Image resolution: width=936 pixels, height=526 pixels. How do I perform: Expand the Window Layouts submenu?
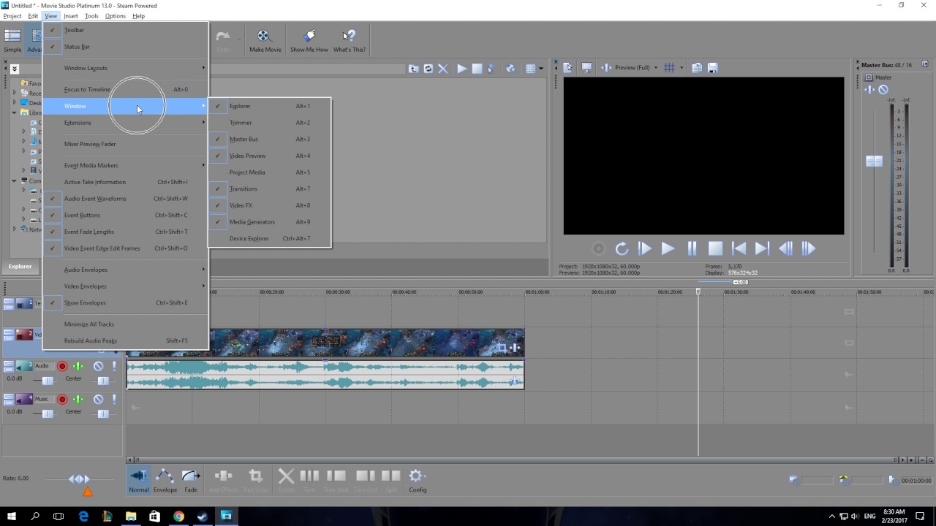click(x=125, y=68)
